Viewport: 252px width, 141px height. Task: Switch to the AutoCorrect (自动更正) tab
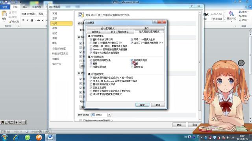[96, 32]
